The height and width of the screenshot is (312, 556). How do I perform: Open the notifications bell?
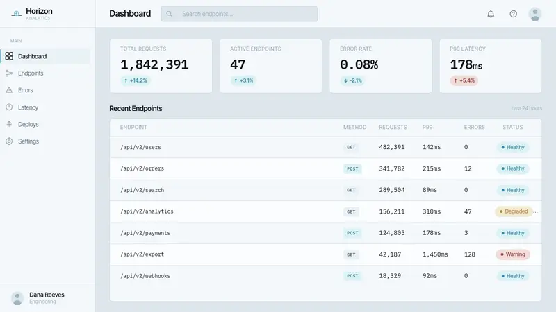491,14
